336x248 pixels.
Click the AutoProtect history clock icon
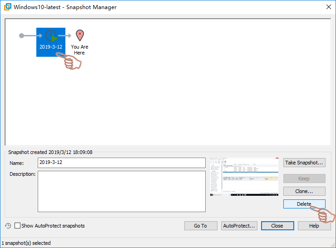click(8, 226)
